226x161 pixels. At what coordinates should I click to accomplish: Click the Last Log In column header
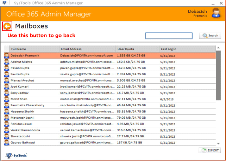coord(187,49)
